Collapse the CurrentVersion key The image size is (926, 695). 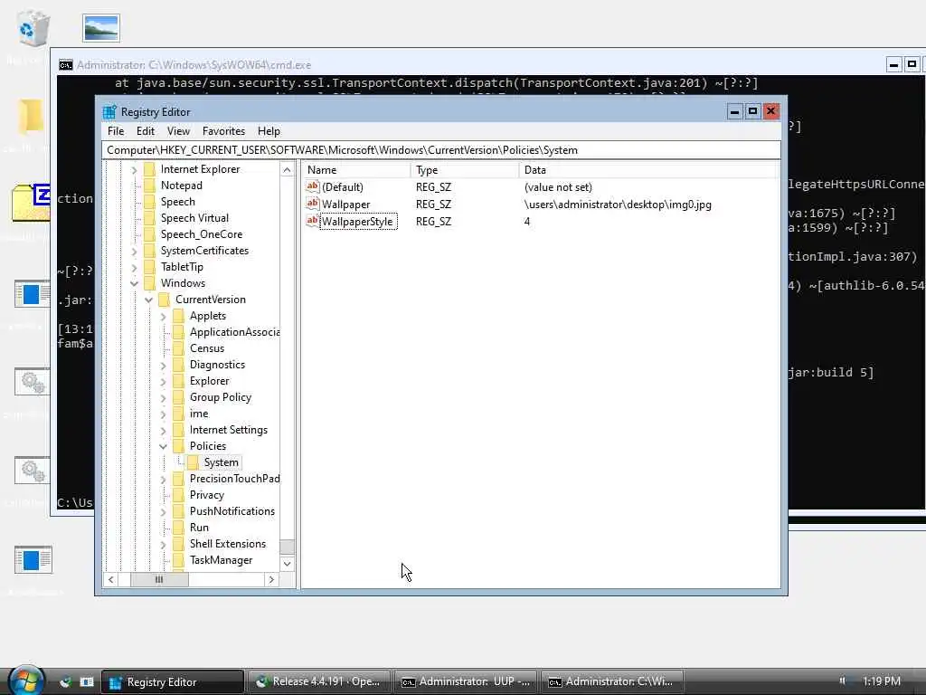(149, 300)
